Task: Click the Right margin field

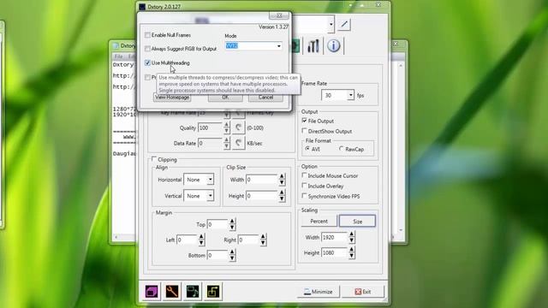Action: [248, 240]
